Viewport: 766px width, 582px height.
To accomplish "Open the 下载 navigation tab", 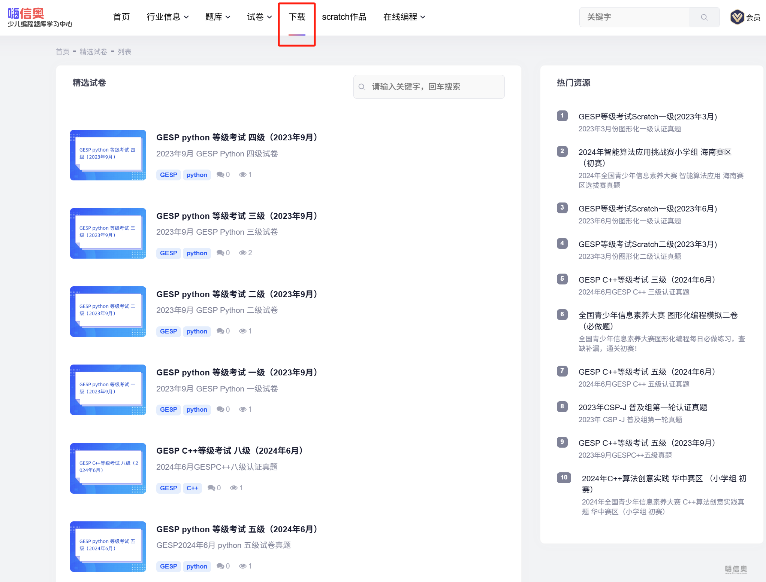I will point(297,17).
